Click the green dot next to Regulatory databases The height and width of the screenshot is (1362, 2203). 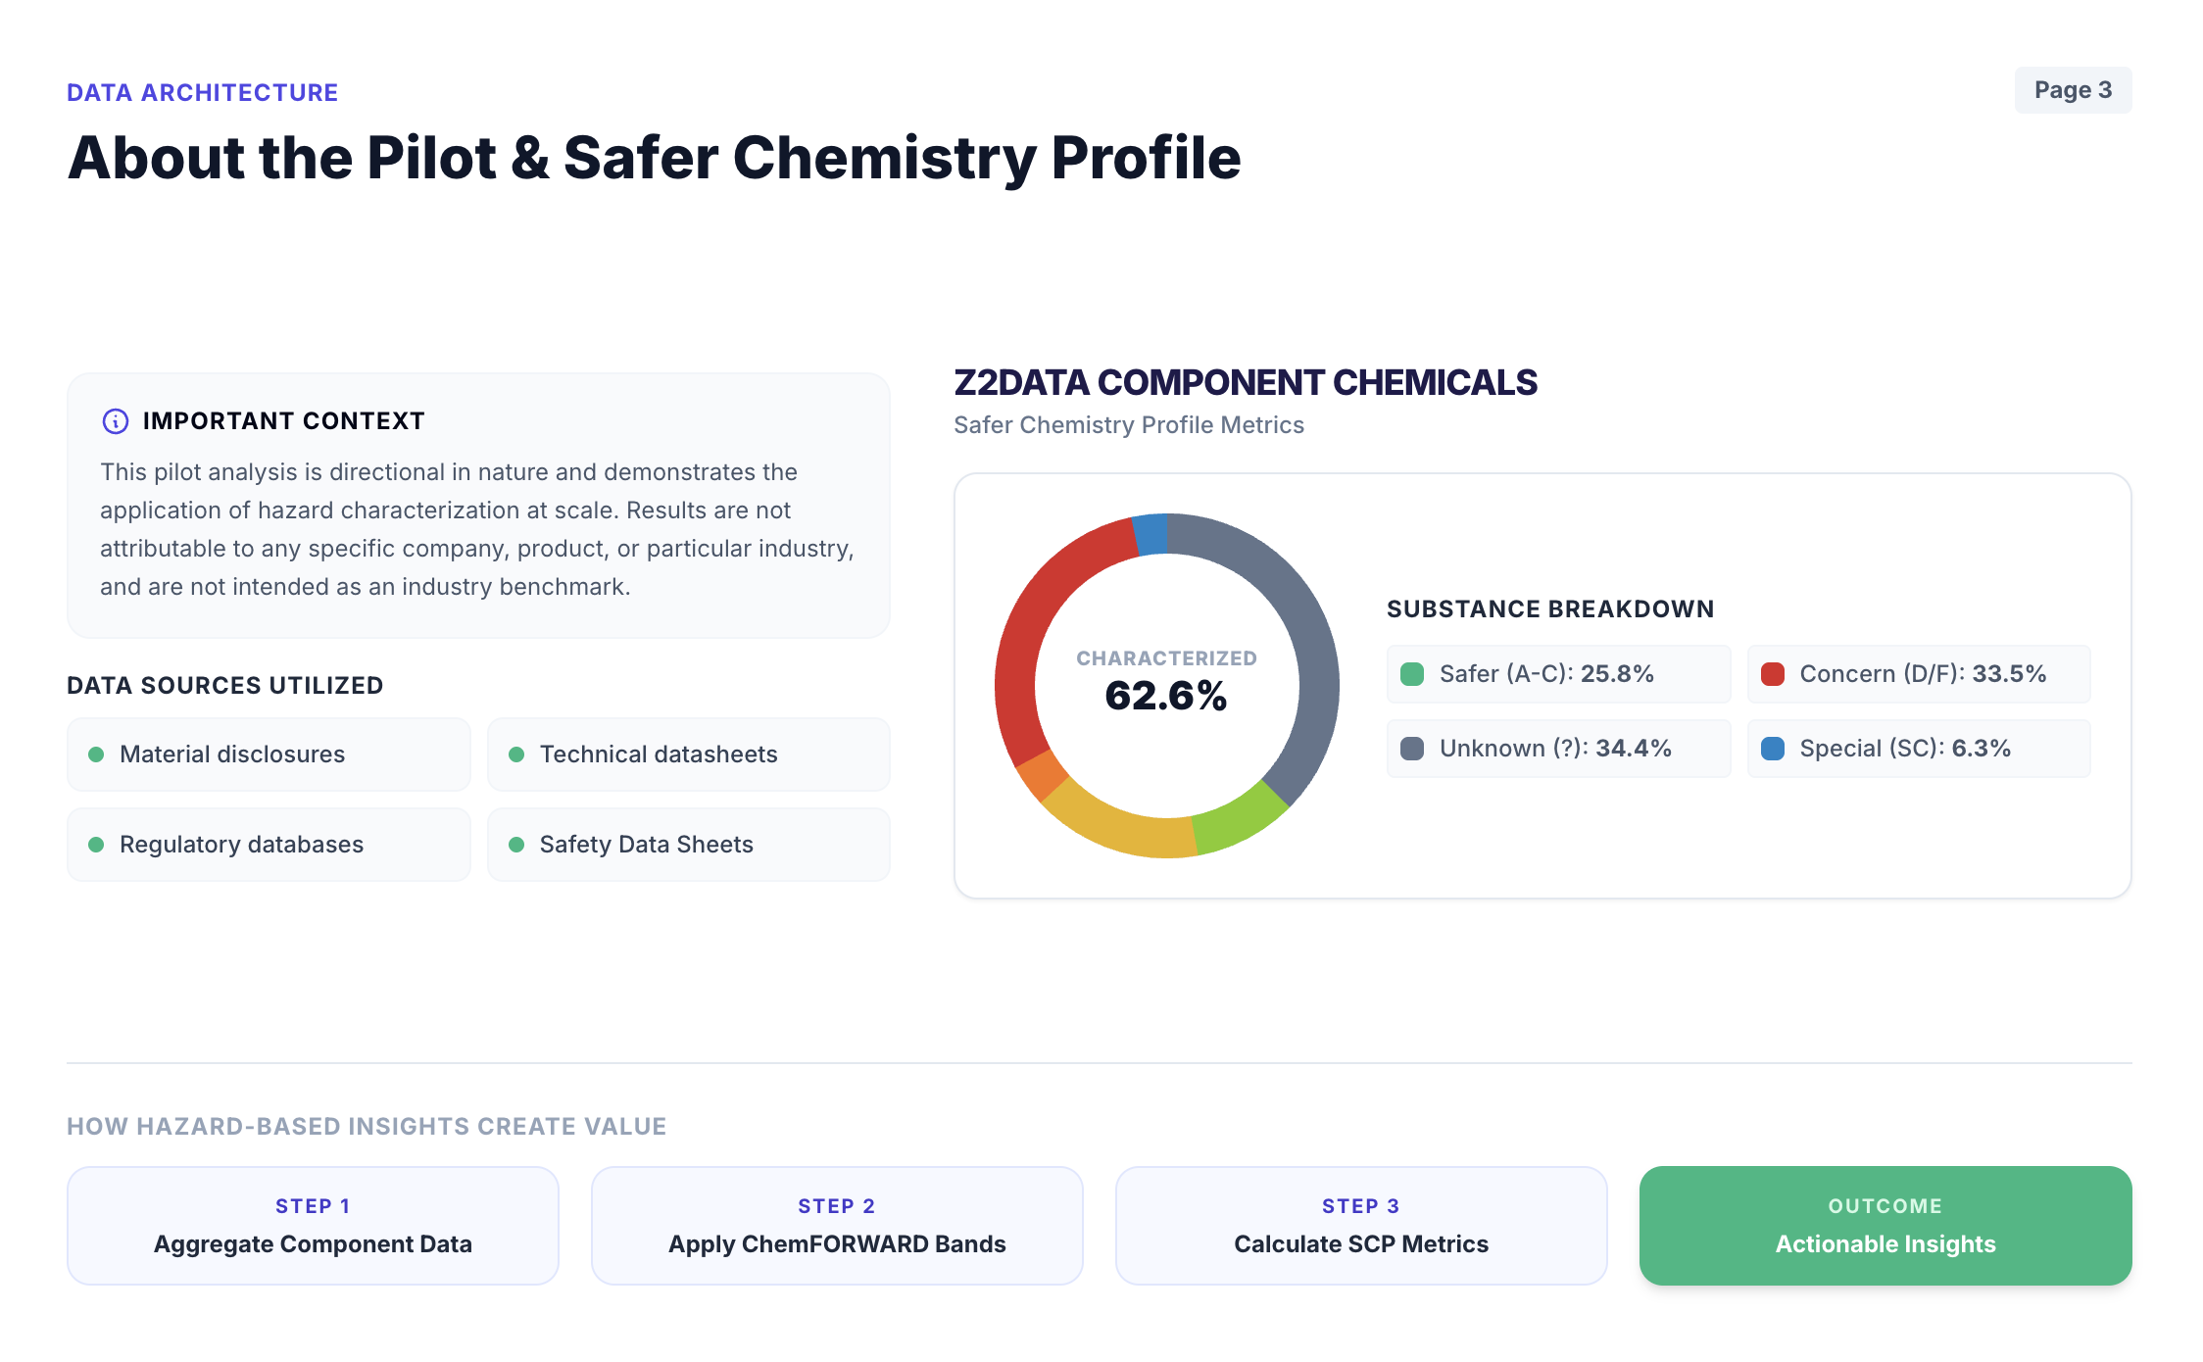click(x=96, y=845)
